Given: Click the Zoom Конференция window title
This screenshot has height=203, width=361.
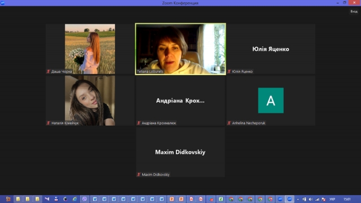Looking at the screenshot, I should point(180,3).
